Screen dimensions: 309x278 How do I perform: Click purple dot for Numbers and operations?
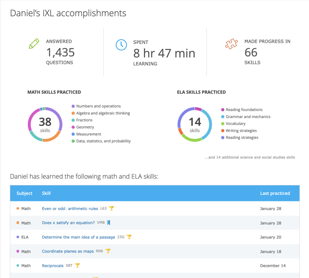coord(73,106)
